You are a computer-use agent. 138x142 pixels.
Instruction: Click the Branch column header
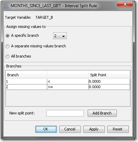tap(26, 75)
